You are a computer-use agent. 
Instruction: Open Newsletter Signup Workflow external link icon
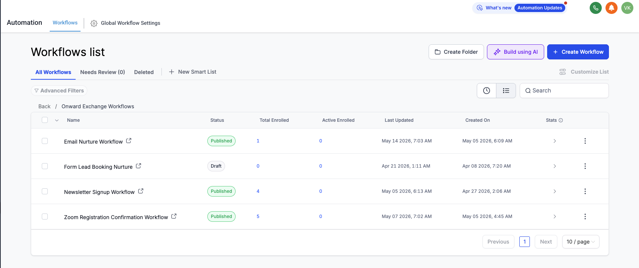click(141, 191)
